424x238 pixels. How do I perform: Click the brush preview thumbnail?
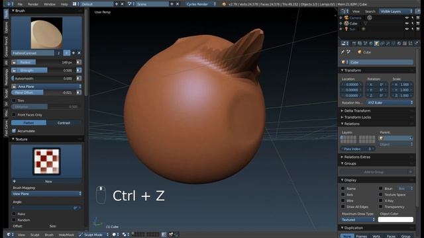click(46, 33)
